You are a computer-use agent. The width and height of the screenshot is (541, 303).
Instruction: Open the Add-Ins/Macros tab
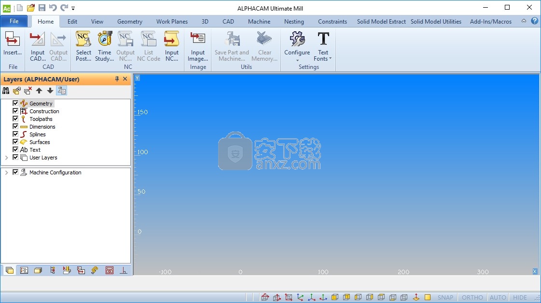[491, 21]
